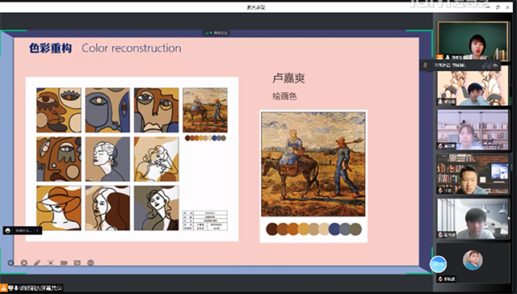Go to previous slide using presentation toolbar
The height and width of the screenshot is (294, 517).
click(x=11, y=262)
